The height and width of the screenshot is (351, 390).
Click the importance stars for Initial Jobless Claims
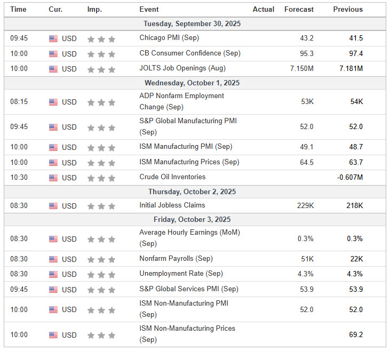pos(101,206)
